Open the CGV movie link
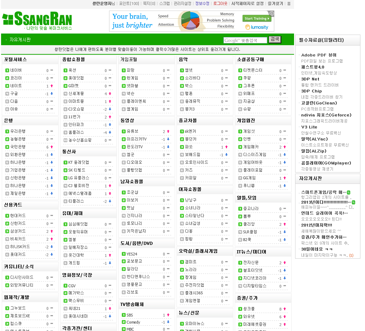The height and width of the screenshot is (331, 365). [x=72, y=285]
